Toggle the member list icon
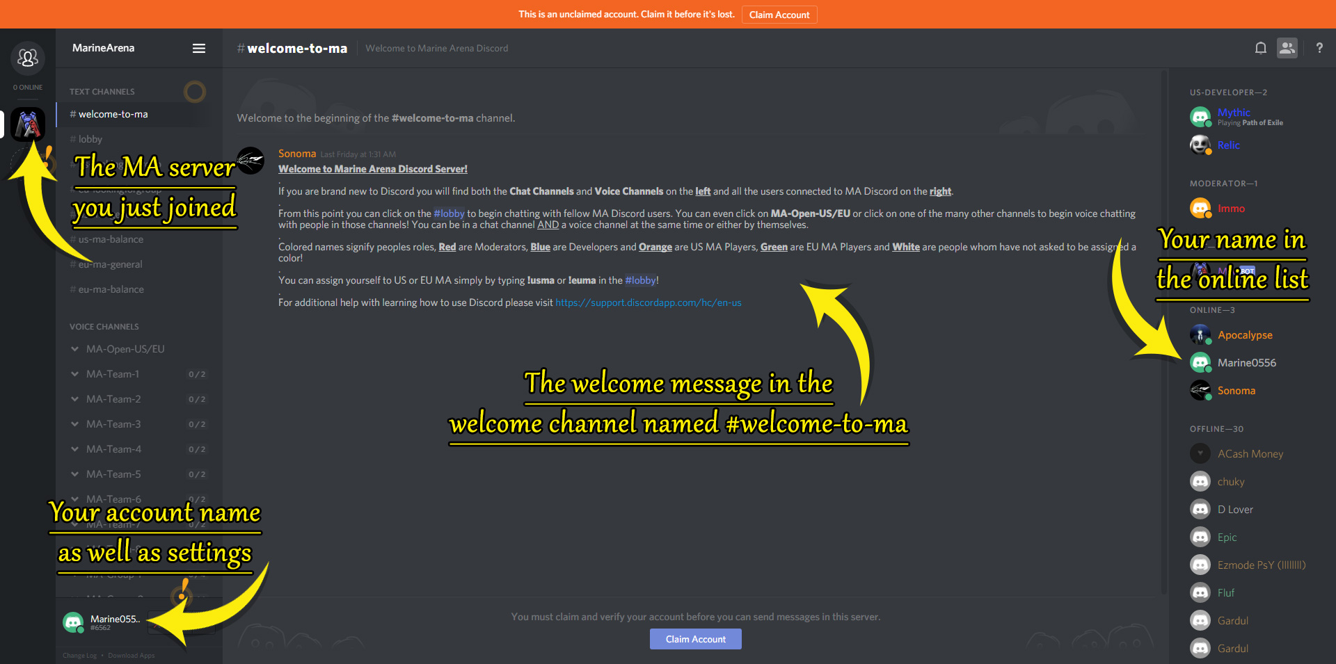The image size is (1336, 664). [x=1287, y=48]
